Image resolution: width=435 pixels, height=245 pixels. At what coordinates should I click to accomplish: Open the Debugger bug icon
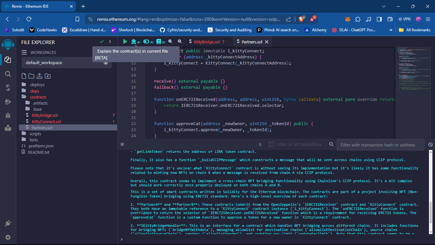click(x=8, y=115)
